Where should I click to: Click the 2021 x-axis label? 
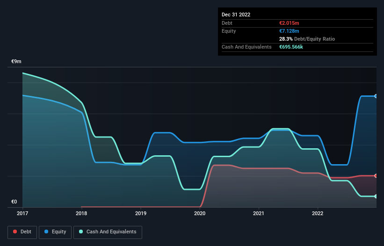point(259,213)
